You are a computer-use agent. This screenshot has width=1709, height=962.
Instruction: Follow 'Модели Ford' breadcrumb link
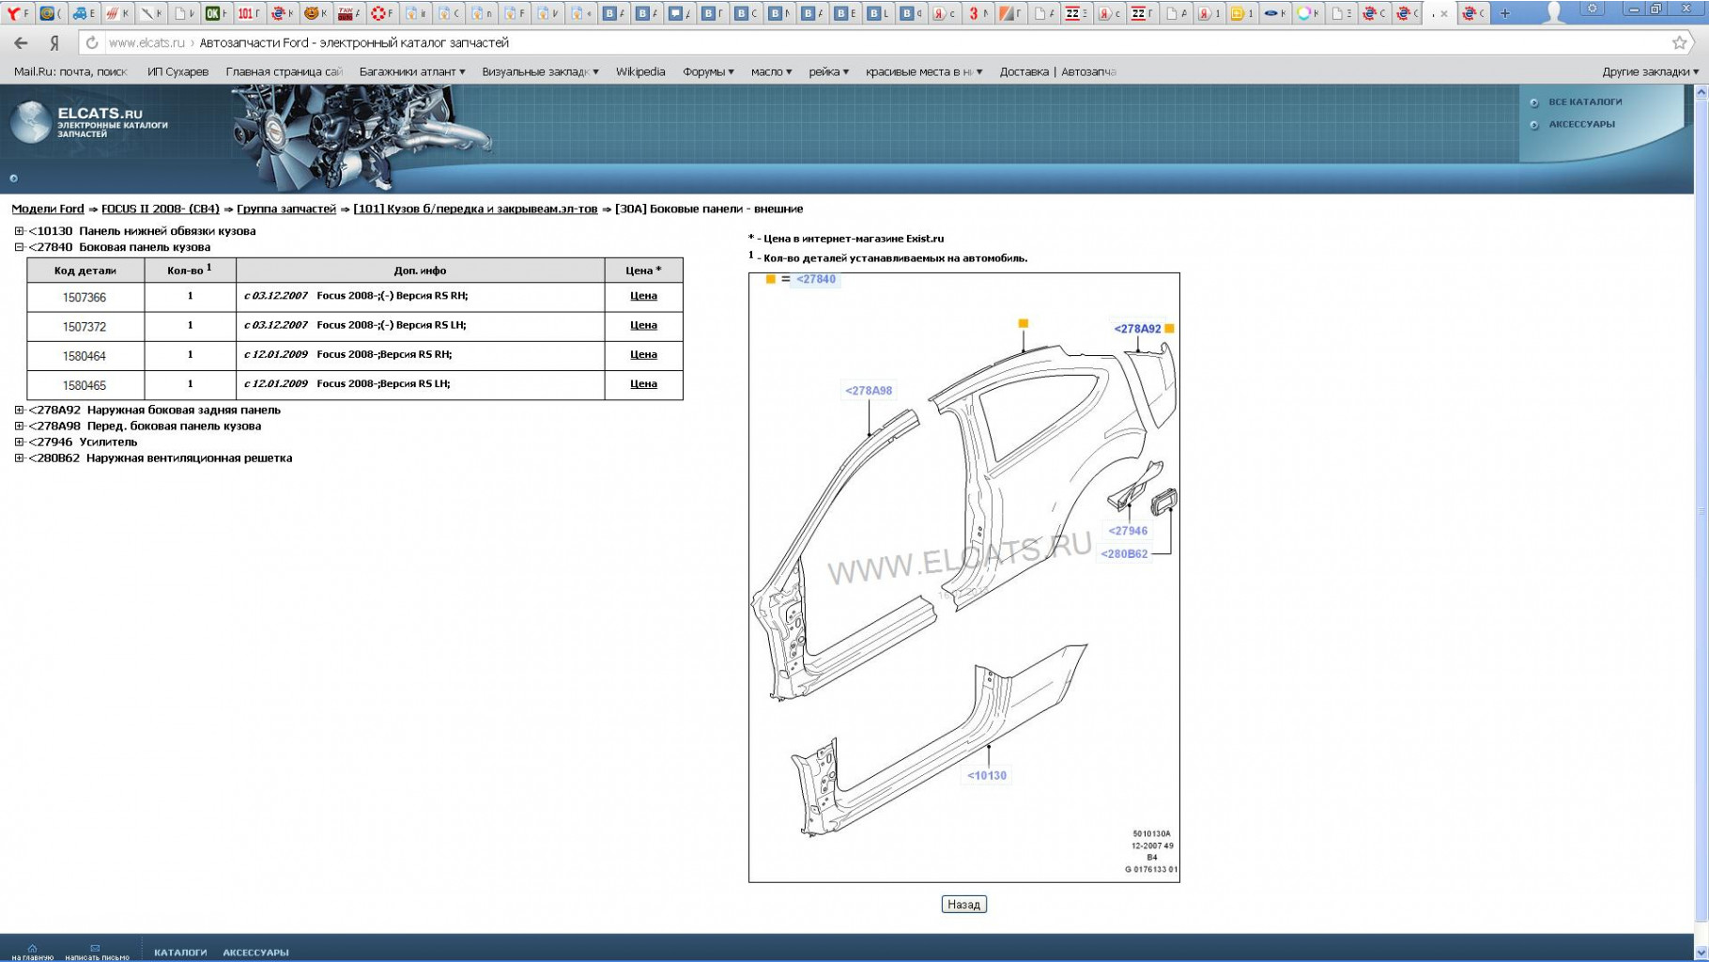[x=48, y=209]
